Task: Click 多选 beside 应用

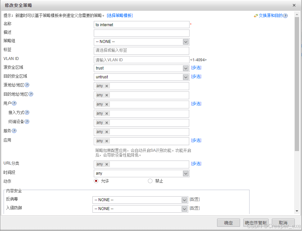Action: [196, 140]
